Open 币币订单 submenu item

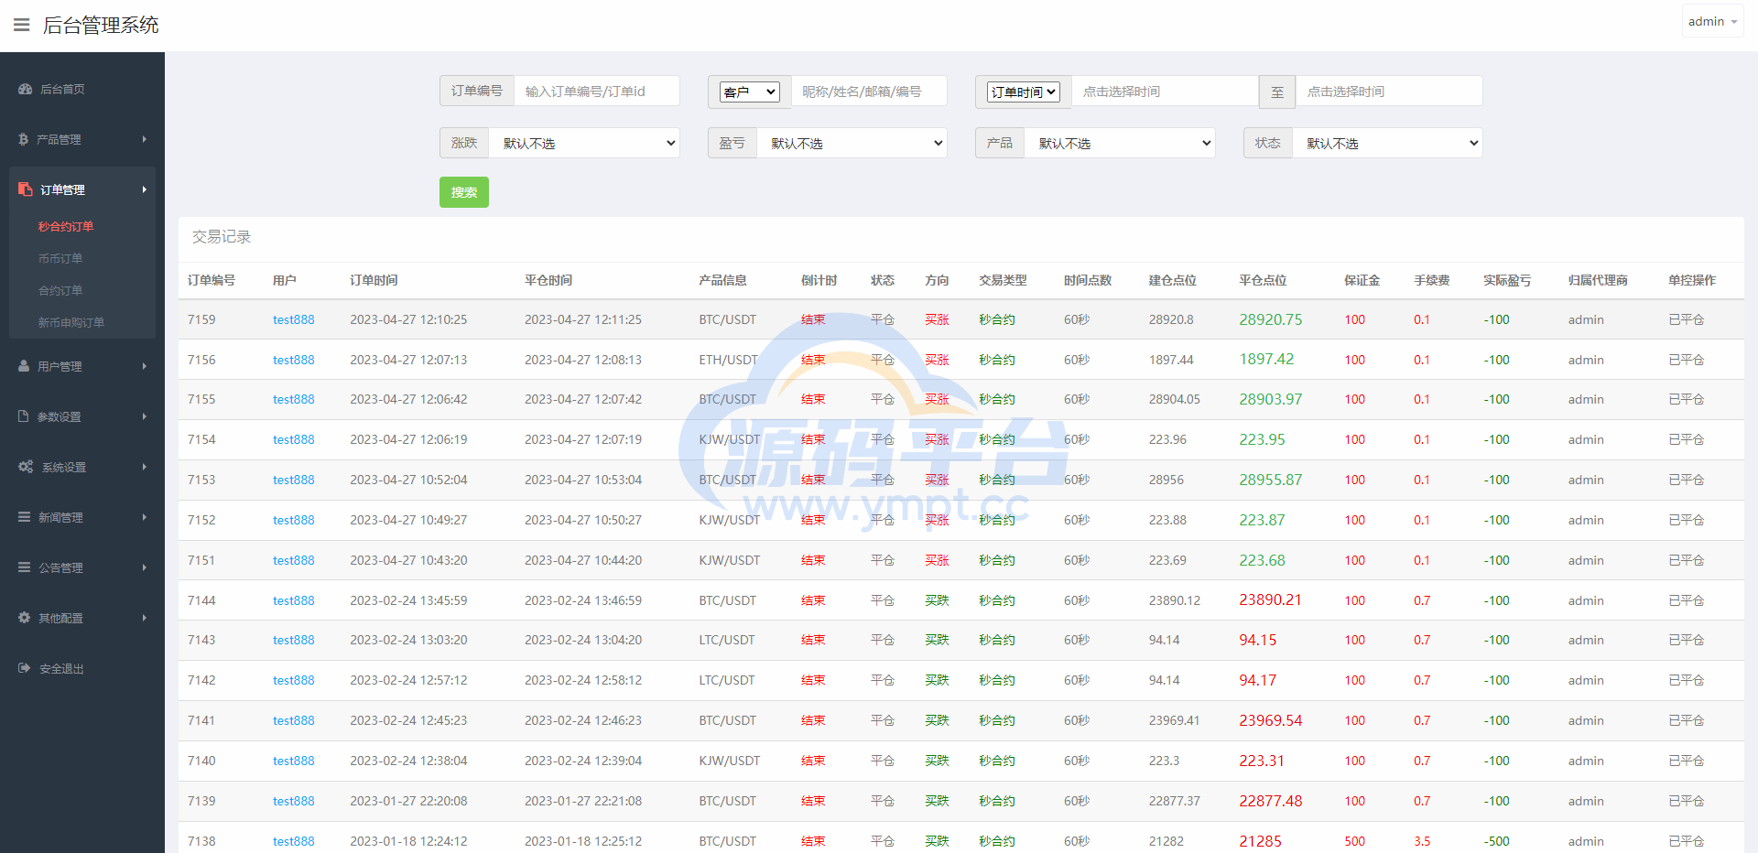tap(60, 258)
